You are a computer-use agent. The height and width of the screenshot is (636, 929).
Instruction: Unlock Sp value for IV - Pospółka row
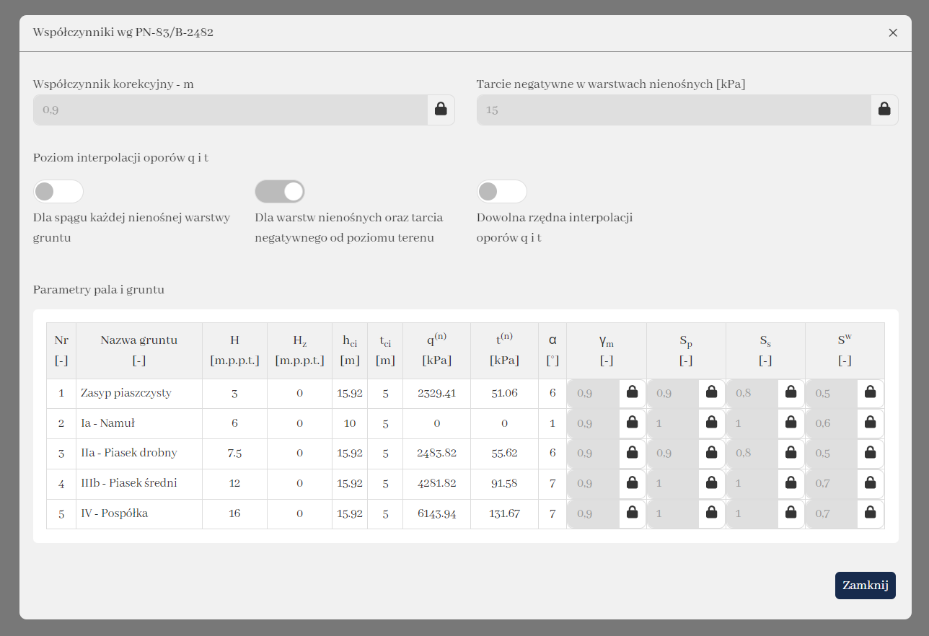coord(712,514)
